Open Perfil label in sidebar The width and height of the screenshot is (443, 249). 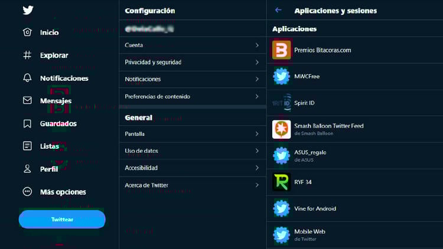tap(49, 169)
